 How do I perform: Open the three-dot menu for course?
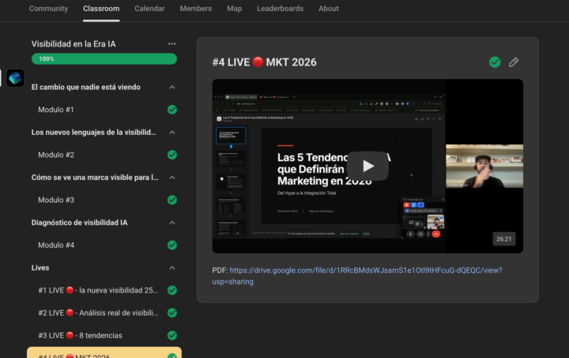click(x=172, y=44)
